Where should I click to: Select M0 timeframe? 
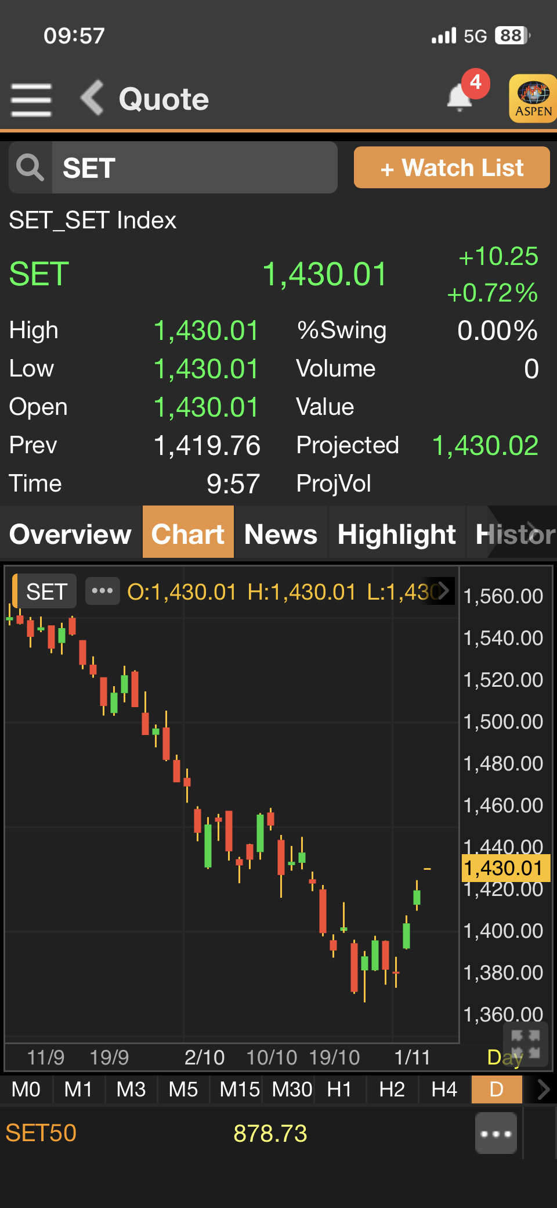tap(26, 1089)
